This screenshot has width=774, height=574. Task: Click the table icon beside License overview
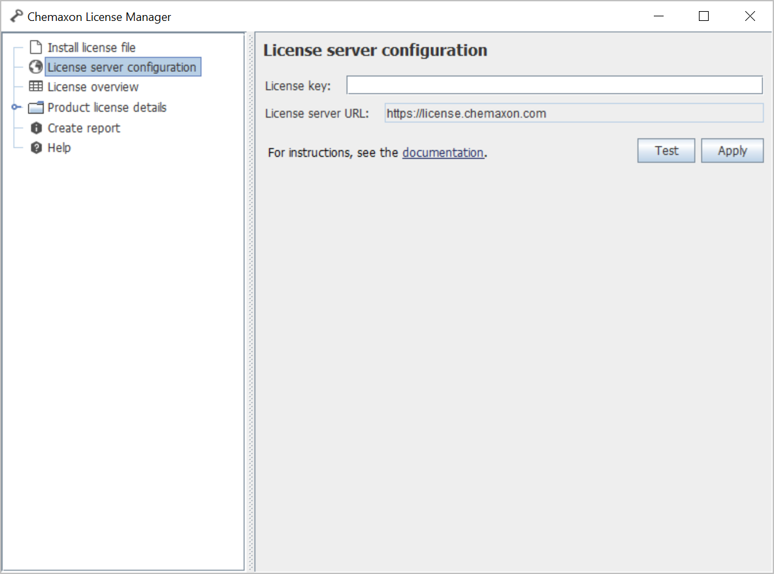click(36, 87)
